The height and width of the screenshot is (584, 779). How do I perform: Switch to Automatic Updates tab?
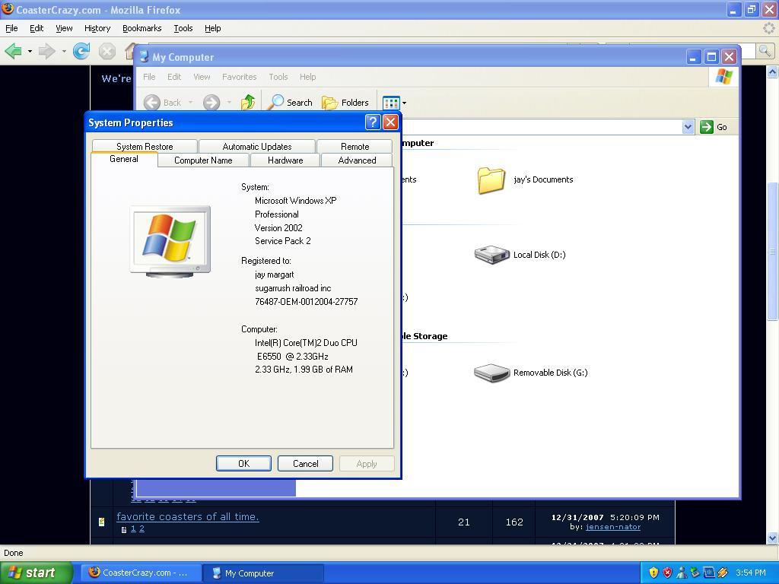pos(257,147)
